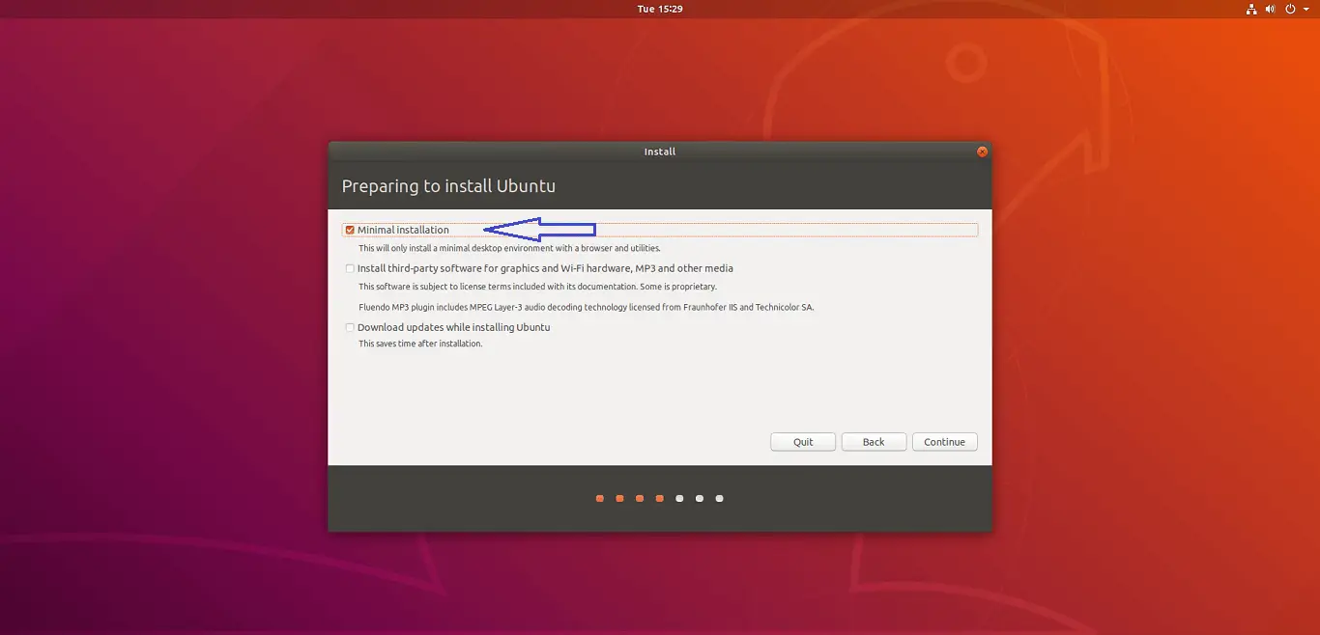Quit the Ubuntu installer
The image size is (1320, 635).
tap(803, 442)
